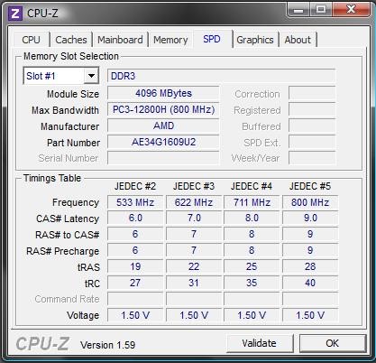Maximize the CPU-Z window

(321, 10)
